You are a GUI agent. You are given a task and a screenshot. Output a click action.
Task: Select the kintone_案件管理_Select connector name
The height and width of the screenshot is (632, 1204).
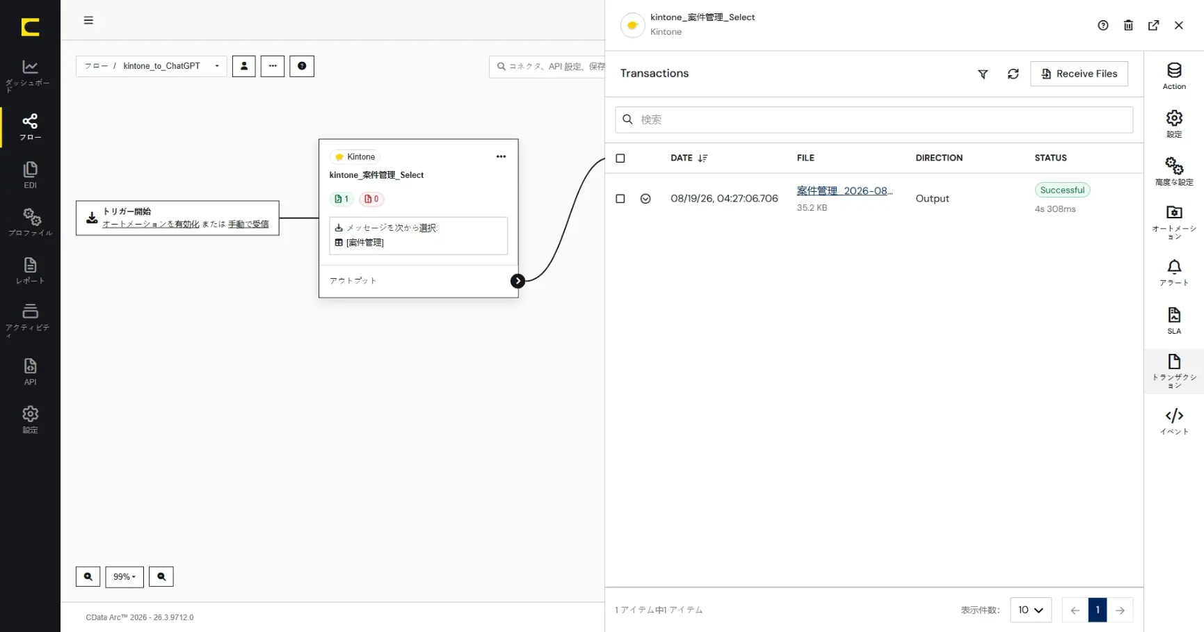click(x=376, y=175)
